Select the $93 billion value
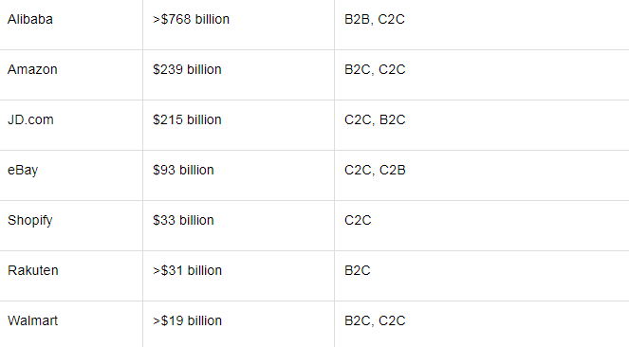 pos(183,170)
